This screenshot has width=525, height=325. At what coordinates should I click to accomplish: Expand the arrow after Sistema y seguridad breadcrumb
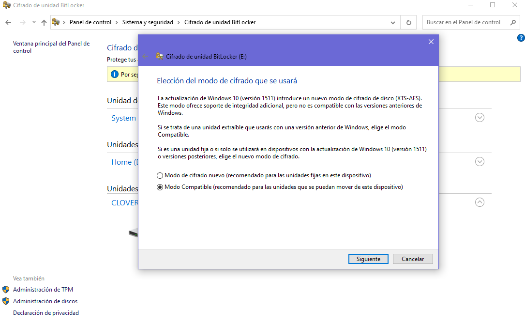pos(179,22)
